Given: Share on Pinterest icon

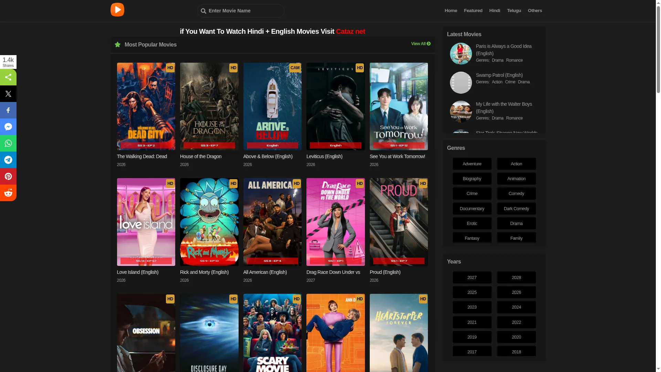Looking at the screenshot, I should point(8,176).
